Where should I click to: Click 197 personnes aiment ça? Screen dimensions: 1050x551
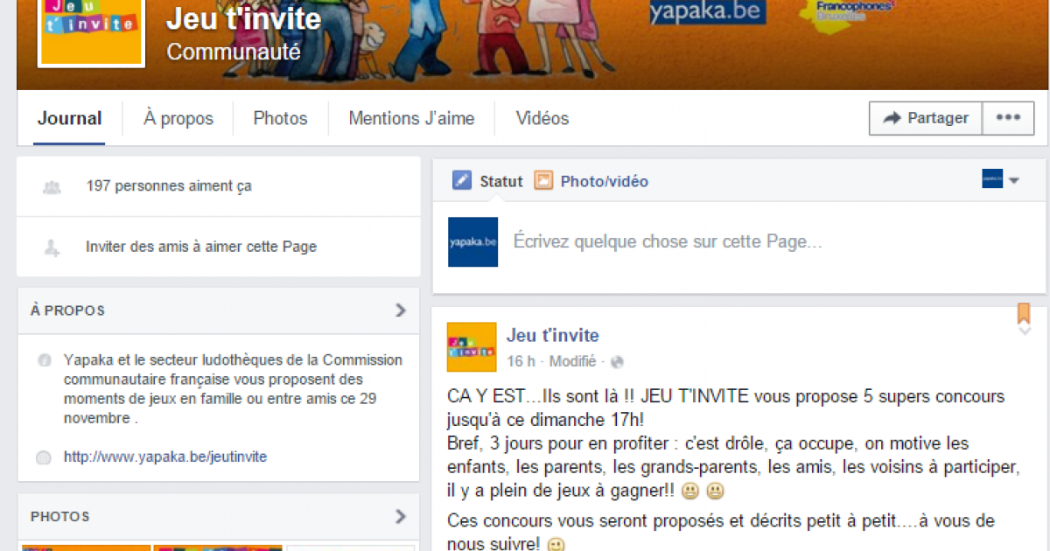169,186
